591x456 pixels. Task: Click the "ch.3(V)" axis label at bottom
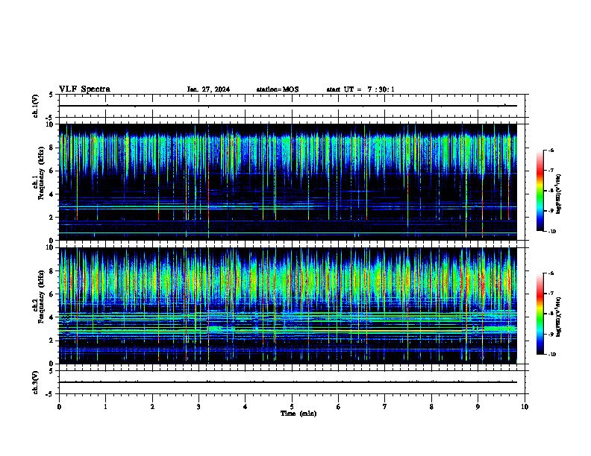coord(36,382)
